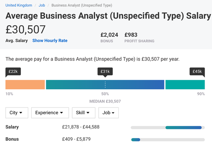Click the £31k median marker

105,71
